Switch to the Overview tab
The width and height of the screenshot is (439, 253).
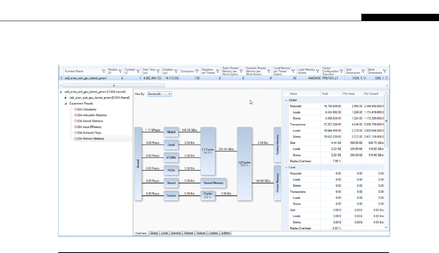click(x=141, y=233)
